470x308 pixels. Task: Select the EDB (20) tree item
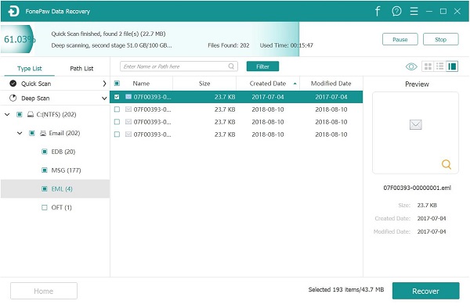tap(63, 152)
